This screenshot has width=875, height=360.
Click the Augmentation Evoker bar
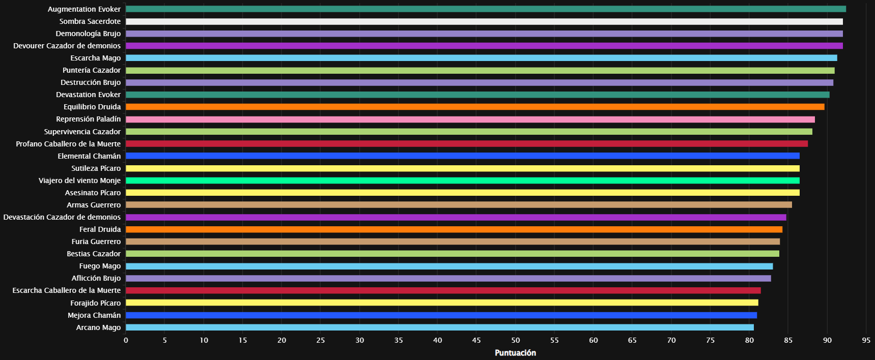(486, 9)
